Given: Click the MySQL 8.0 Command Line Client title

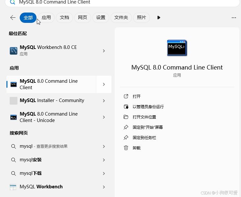Looking at the screenshot, I should 177,67.
